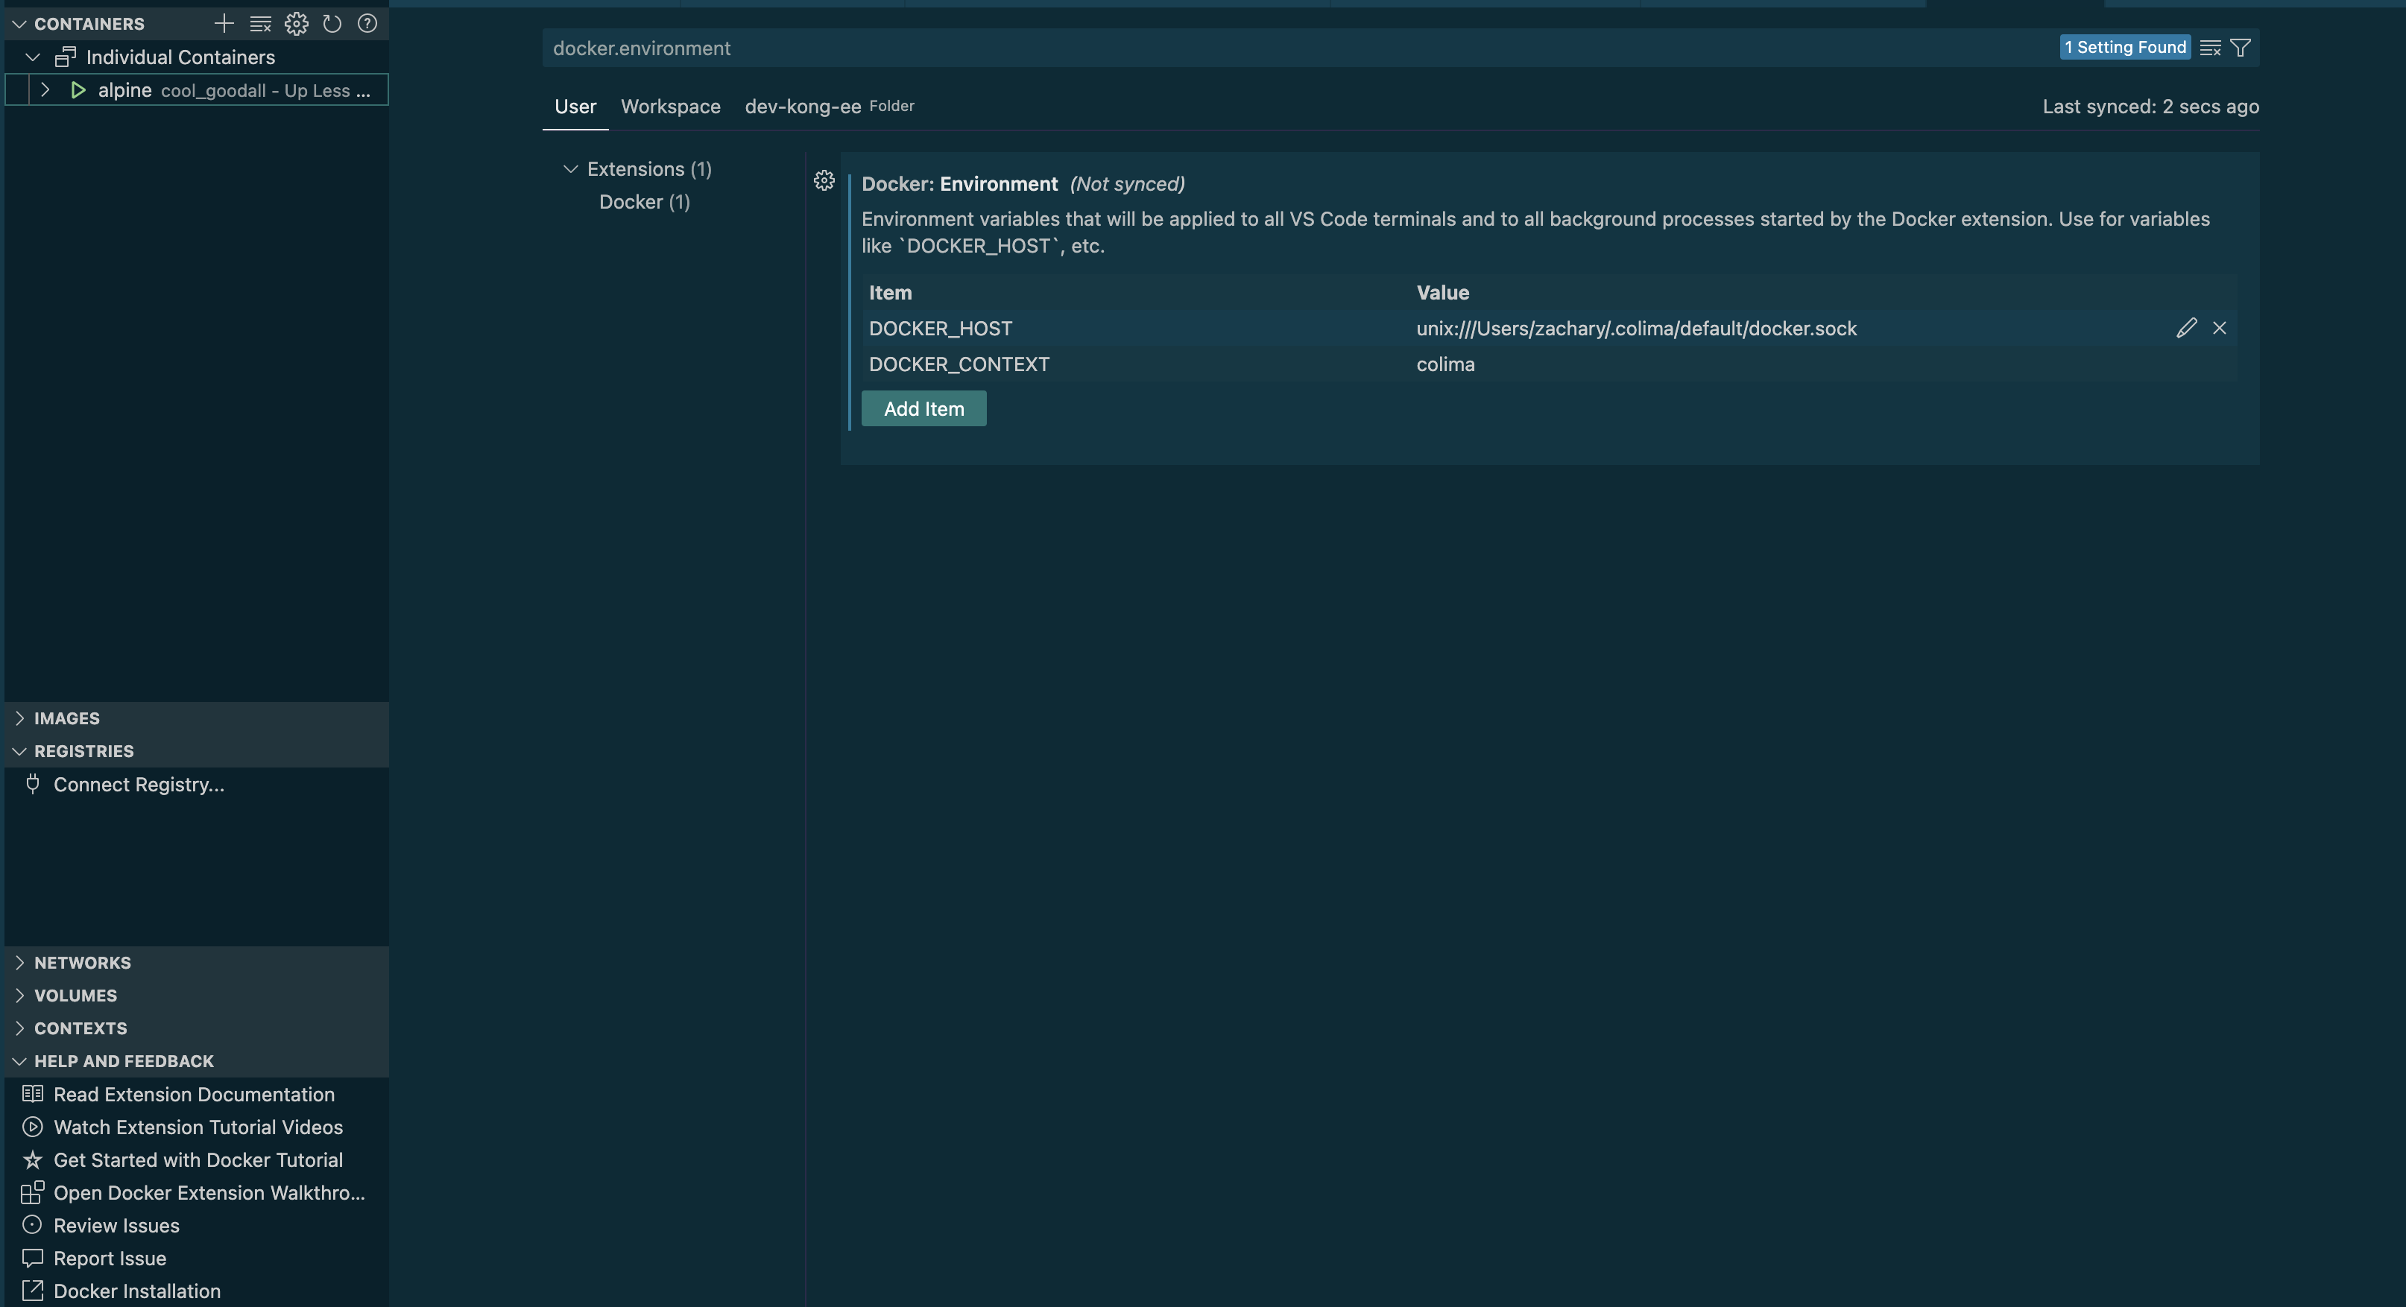The height and width of the screenshot is (1307, 2406).
Task: Click the Report Issue comment icon
Action: point(33,1258)
